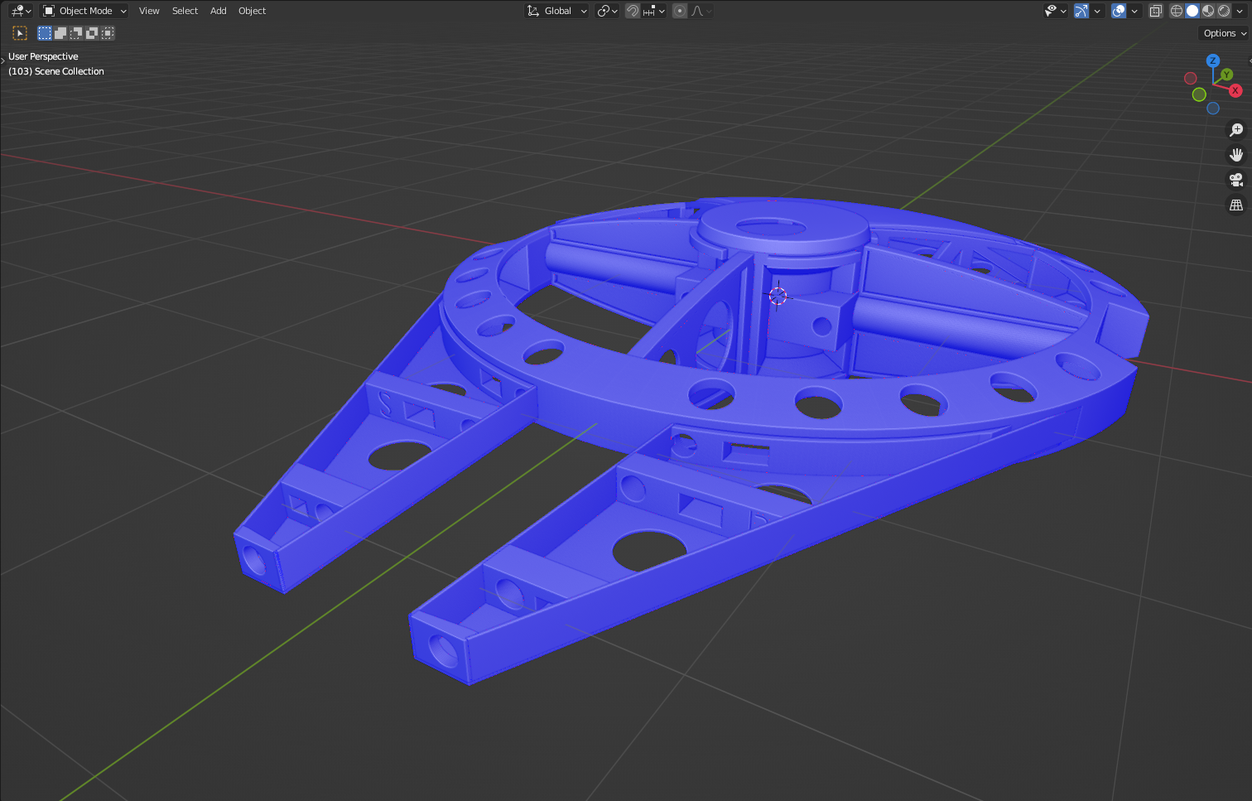1252x801 pixels.
Task: Expand the toolbar arrow at left edge
Action: 3,60
